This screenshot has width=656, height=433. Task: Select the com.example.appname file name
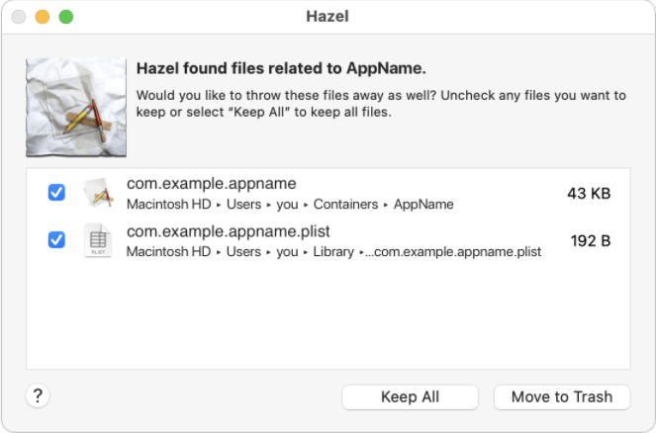coord(212,184)
